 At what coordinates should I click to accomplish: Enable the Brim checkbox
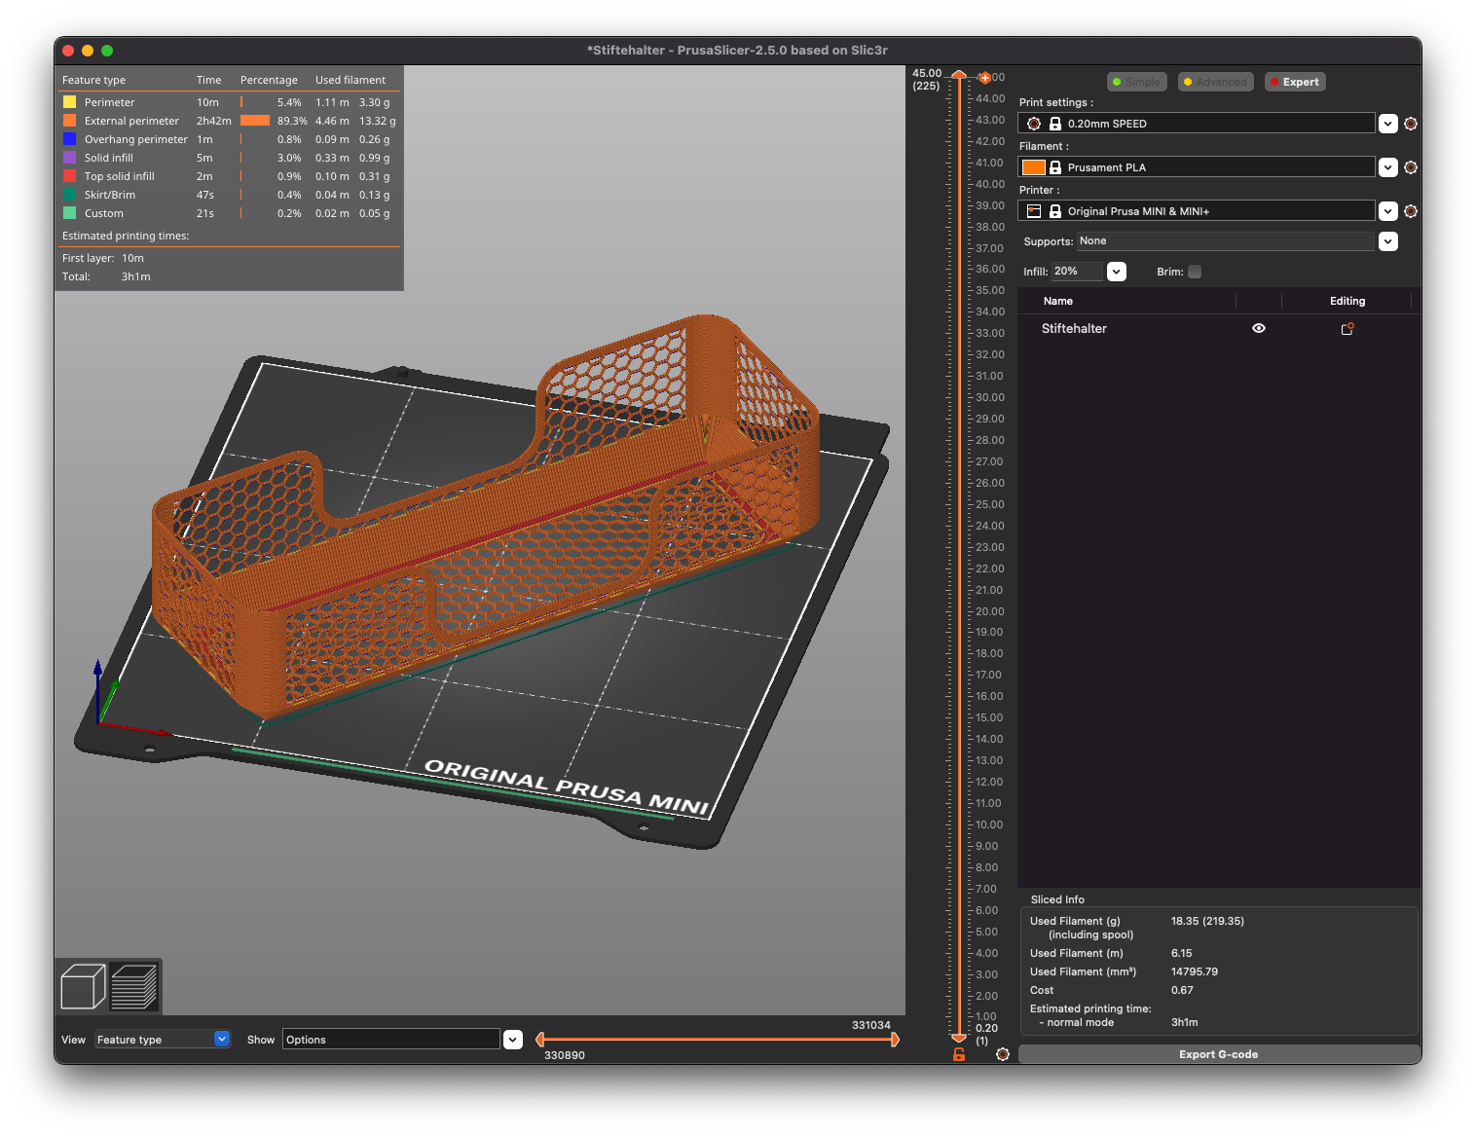tap(1195, 272)
